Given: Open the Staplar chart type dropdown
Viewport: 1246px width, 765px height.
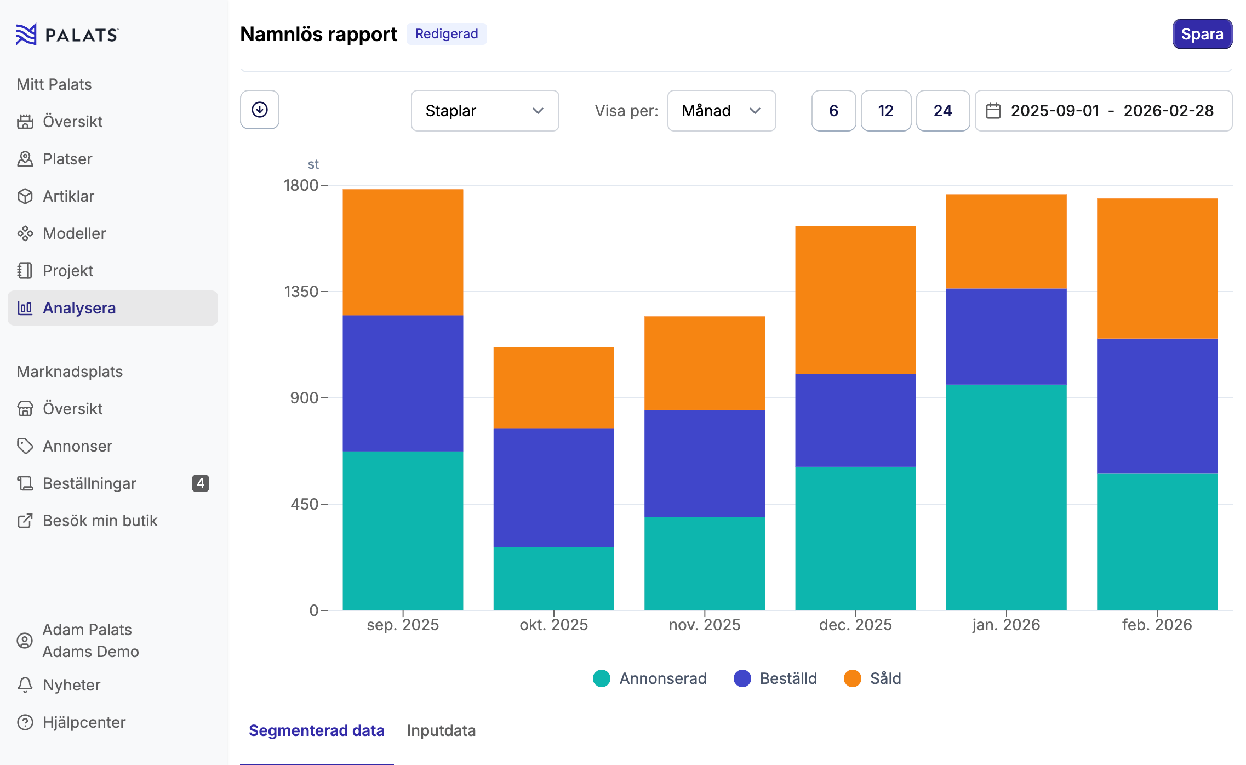Looking at the screenshot, I should tap(484, 111).
